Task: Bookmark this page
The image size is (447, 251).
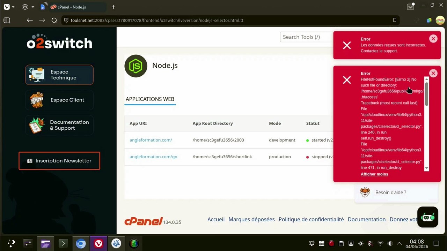Action: click(395, 20)
